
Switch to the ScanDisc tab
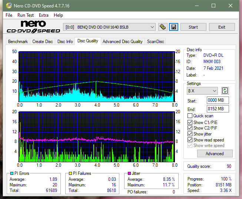155,42
